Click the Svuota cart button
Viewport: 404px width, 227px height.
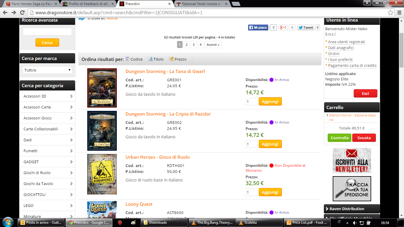point(364,138)
